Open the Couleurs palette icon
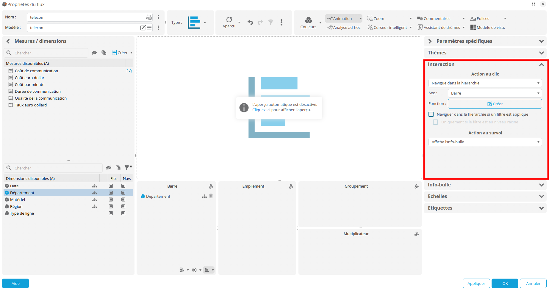 308,20
